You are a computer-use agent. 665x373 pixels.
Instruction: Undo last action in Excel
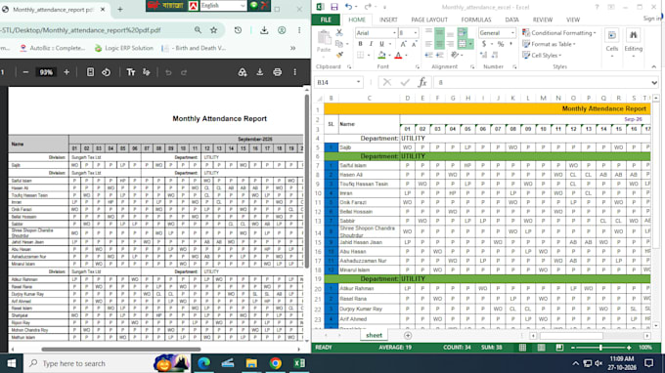tap(348, 7)
